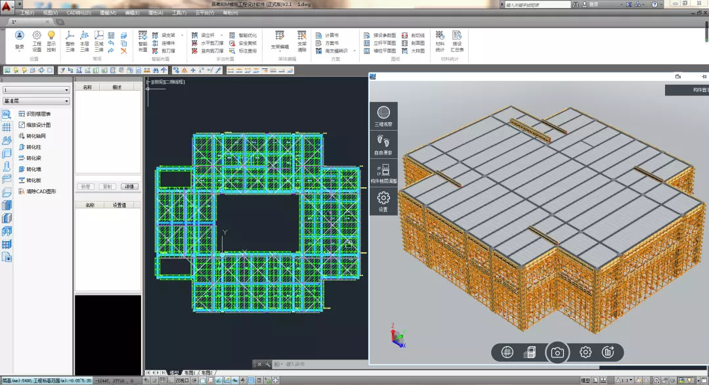709x385 pixels.
Task: Expand the 梁立杆 dropdown arrow
Action: (x=221, y=35)
